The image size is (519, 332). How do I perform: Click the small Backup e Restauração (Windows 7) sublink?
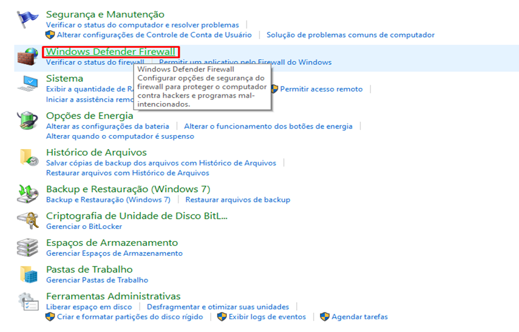(x=108, y=200)
